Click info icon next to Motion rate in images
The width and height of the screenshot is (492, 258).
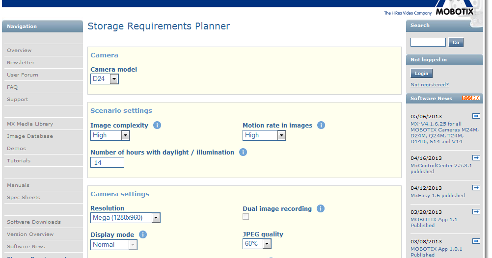[321, 125]
